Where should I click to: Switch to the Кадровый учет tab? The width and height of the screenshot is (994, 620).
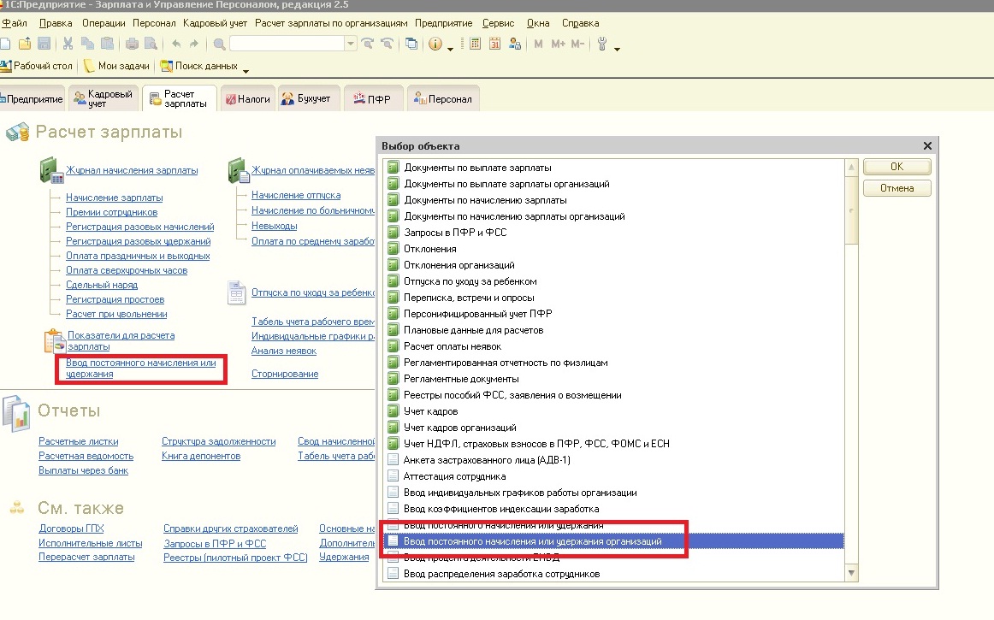click(104, 99)
